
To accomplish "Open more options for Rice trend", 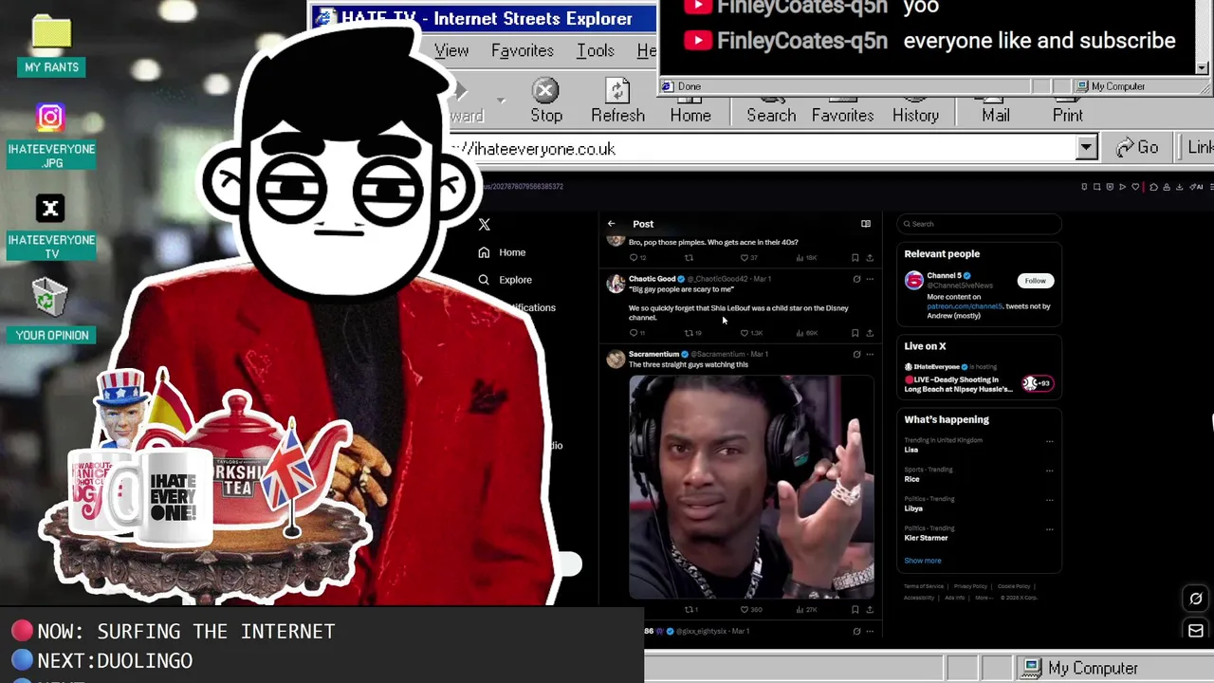I will point(1049,471).
